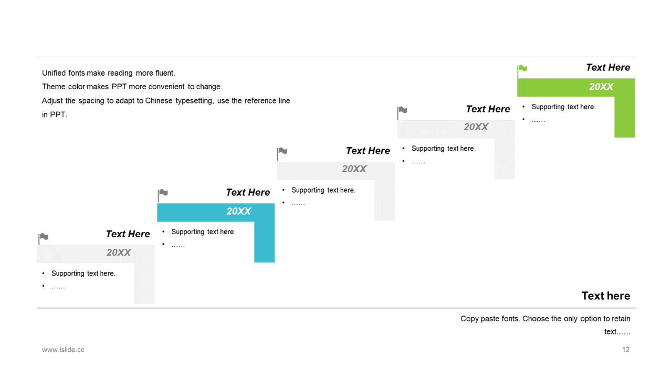
Task: Click 'Supporting text here' under the green banner
Action: click(x=563, y=107)
